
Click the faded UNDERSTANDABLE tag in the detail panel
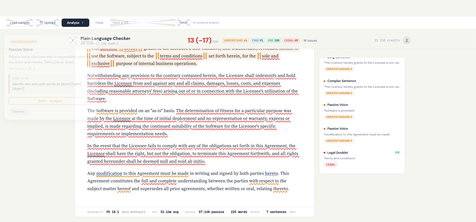[24, 42]
